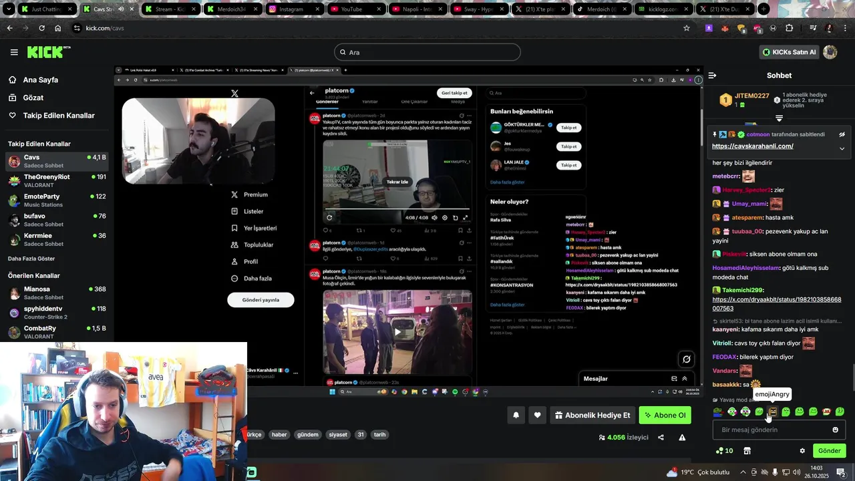The height and width of the screenshot is (481, 855).
Task: Open the Kick hamburger menu
Action: click(14, 52)
